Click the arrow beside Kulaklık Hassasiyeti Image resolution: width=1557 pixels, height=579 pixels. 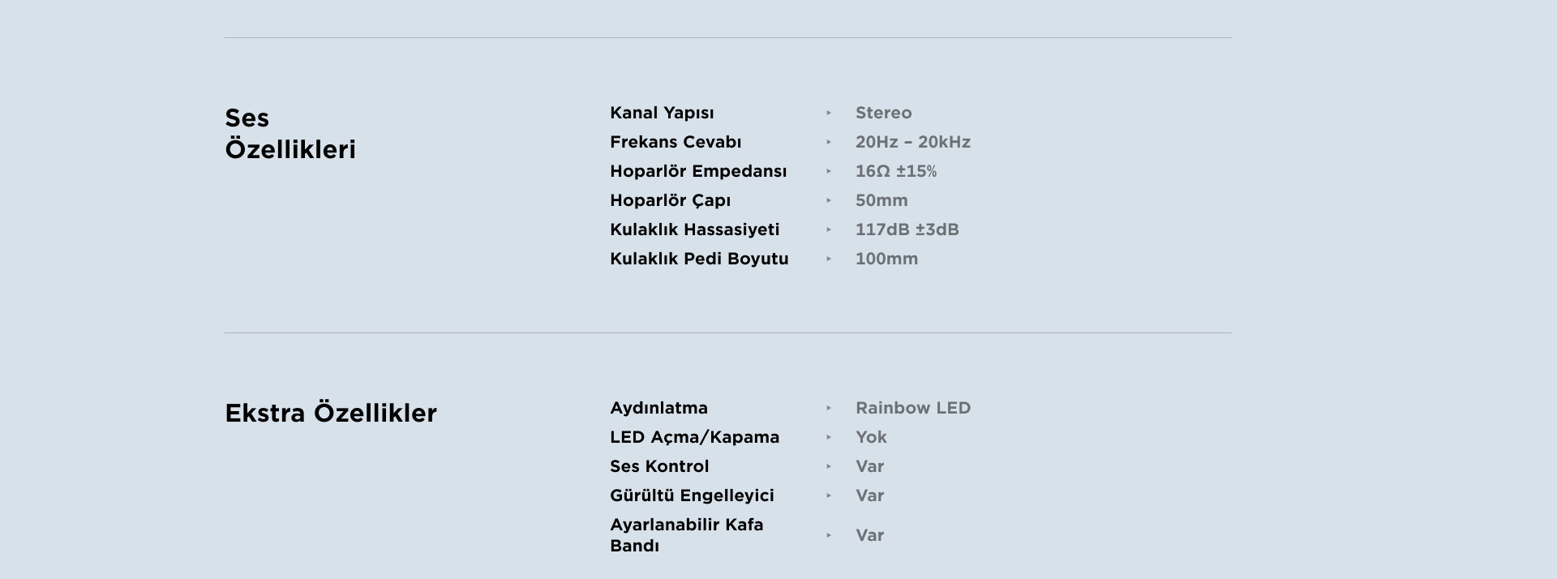click(829, 229)
